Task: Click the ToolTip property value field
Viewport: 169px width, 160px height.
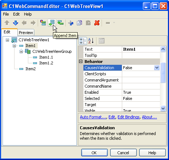Action: tap(141, 55)
